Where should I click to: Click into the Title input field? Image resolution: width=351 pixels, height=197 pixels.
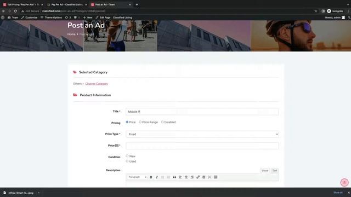[202, 112]
